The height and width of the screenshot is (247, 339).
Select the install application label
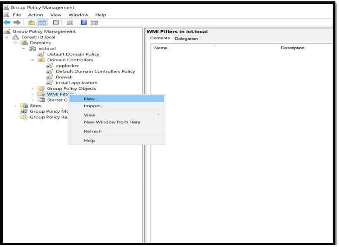[x=77, y=83]
